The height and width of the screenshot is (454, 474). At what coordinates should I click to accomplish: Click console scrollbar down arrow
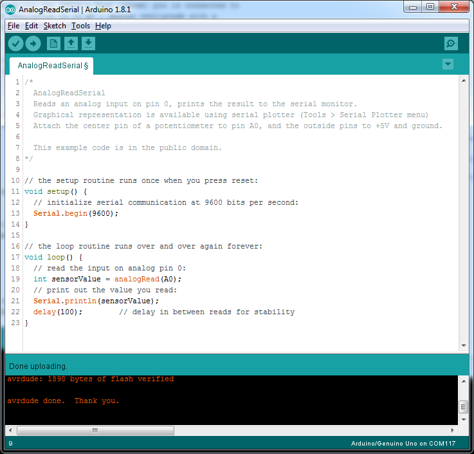click(464, 420)
